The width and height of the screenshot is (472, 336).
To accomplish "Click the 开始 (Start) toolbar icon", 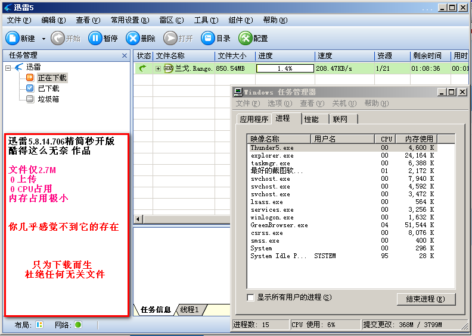I will pos(58,39).
